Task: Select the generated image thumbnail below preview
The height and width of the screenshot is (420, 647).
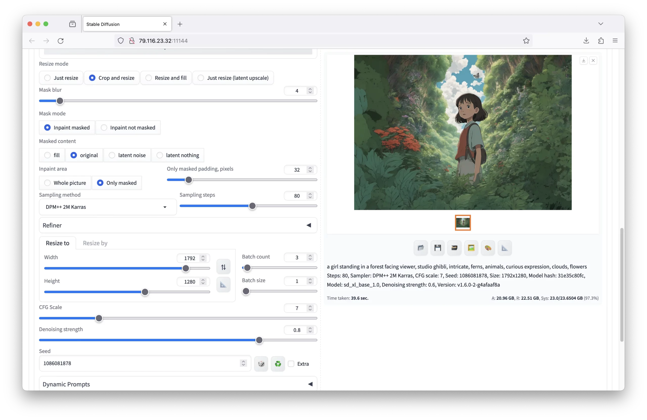Action: point(463,223)
